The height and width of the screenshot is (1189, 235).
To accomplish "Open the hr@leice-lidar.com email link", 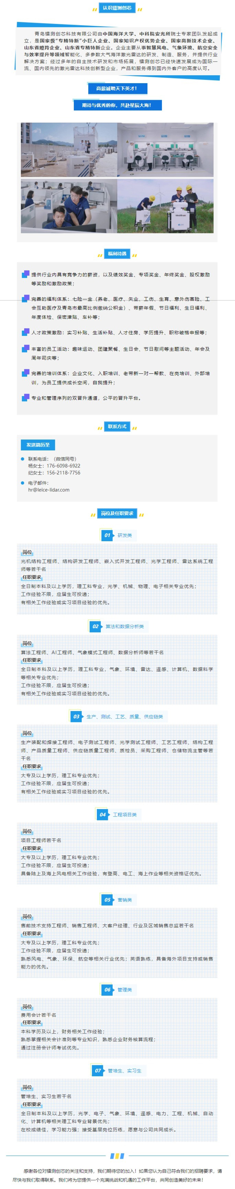I will click(x=49, y=490).
